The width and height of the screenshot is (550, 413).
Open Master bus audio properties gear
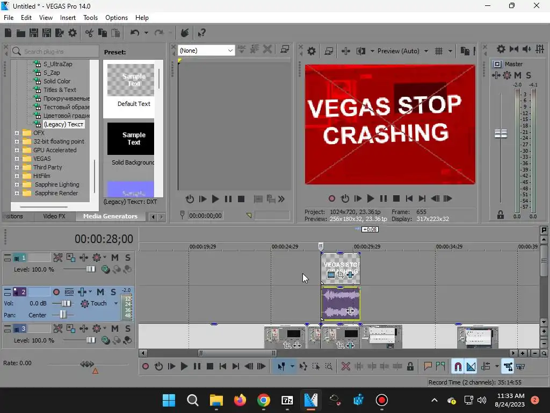[x=501, y=49]
